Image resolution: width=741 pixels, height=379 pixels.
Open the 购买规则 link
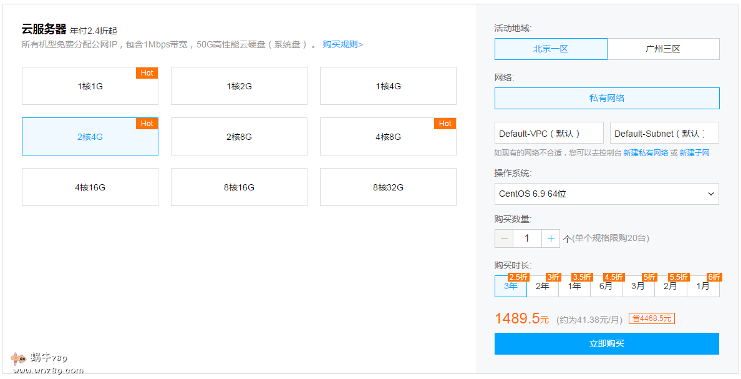(342, 45)
